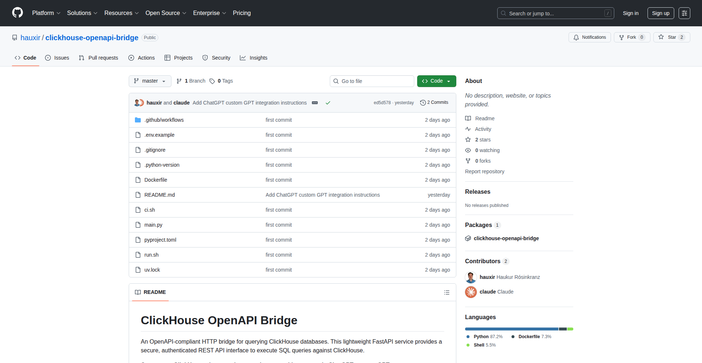Click the clickhouse-openapi-bridge package icon

(x=468, y=238)
